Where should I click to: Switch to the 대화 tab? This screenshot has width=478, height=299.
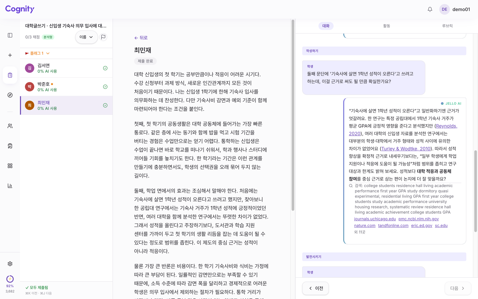tap(326, 26)
